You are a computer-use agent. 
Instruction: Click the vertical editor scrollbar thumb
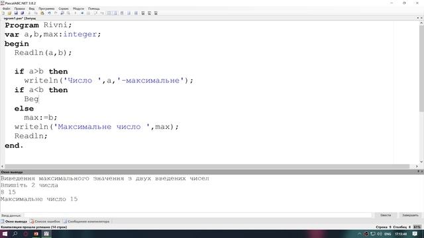click(x=421, y=69)
